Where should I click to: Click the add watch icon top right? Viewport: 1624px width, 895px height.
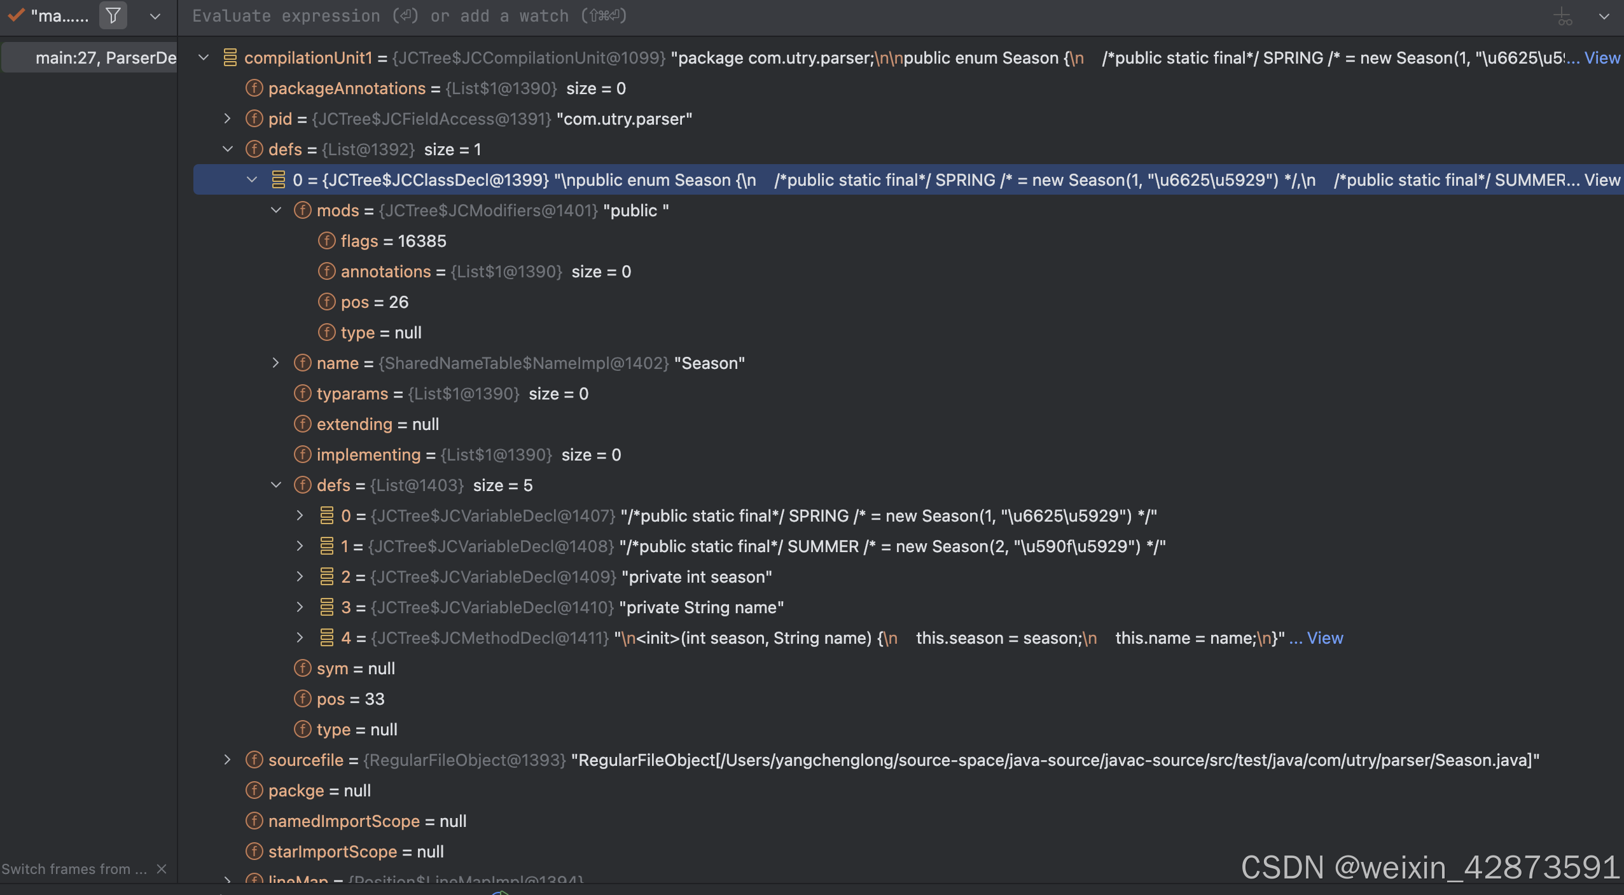pyautogui.click(x=1563, y=17)
